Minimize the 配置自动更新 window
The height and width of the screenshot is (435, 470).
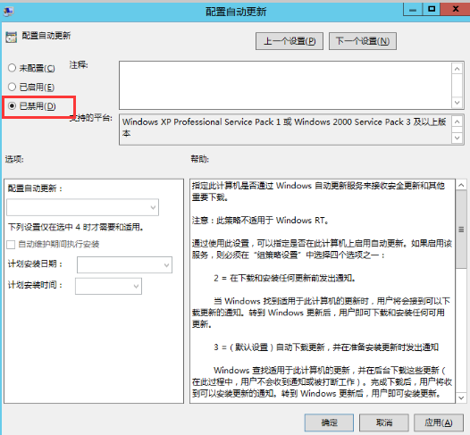pos(413,10)
